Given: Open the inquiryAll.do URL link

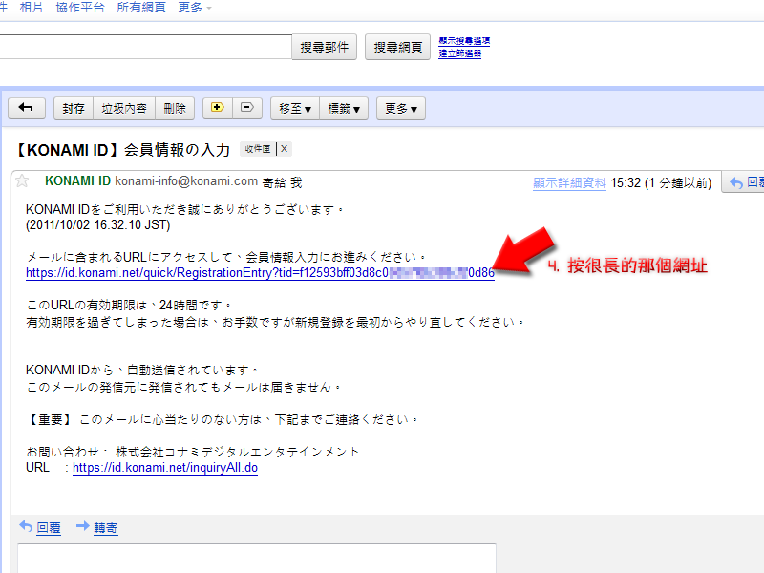Looking at the screenshot, I should coord(165,468).
